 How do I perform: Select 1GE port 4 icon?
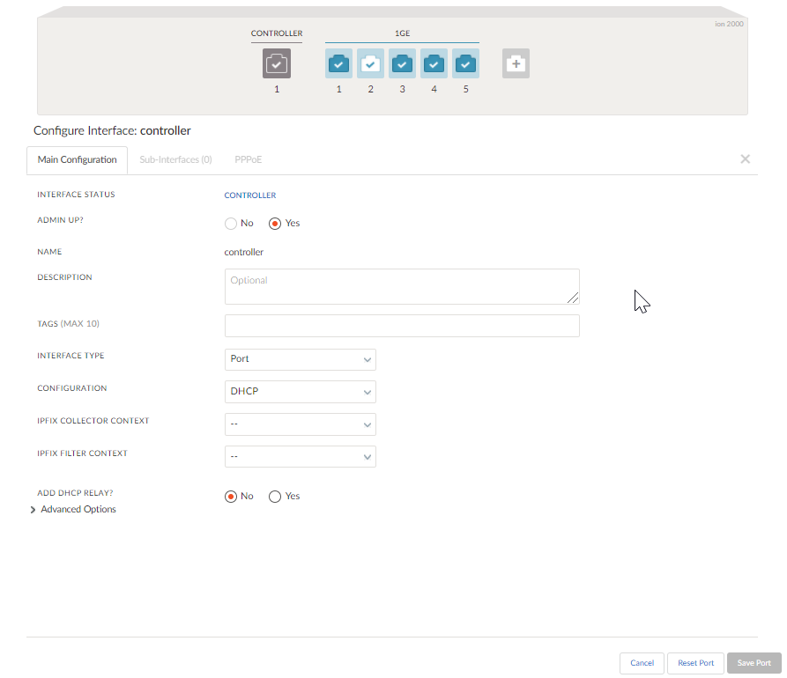(x=434, y=63)
